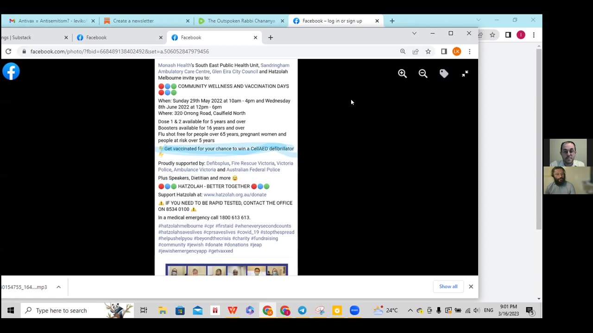Bookmark page star in front window
593x333 pixels.
pyautogui.click(x=428, y=51)
